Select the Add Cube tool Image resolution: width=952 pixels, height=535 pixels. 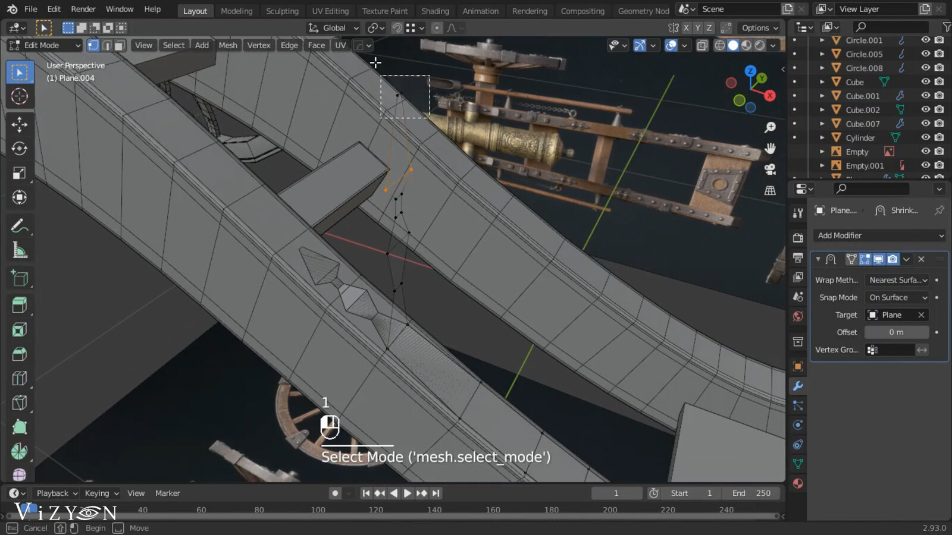click(x=20, y=278)
